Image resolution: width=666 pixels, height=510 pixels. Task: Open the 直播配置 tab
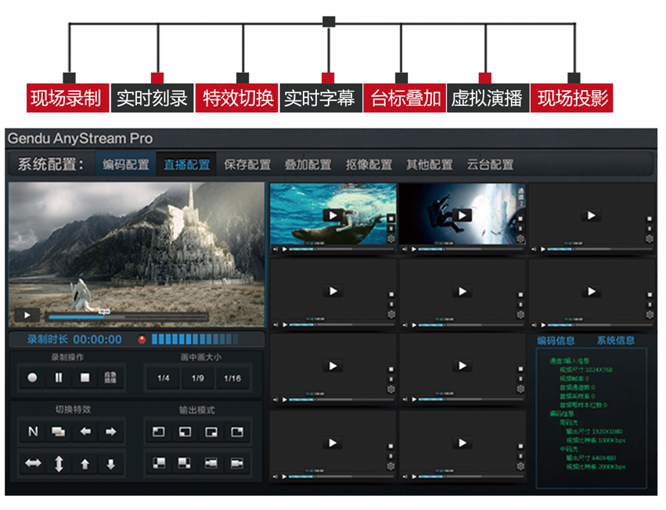187,165
